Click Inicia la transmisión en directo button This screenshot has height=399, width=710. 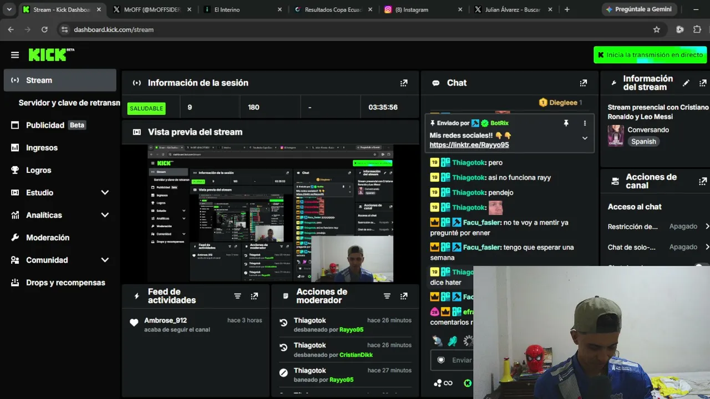[650, 55]
